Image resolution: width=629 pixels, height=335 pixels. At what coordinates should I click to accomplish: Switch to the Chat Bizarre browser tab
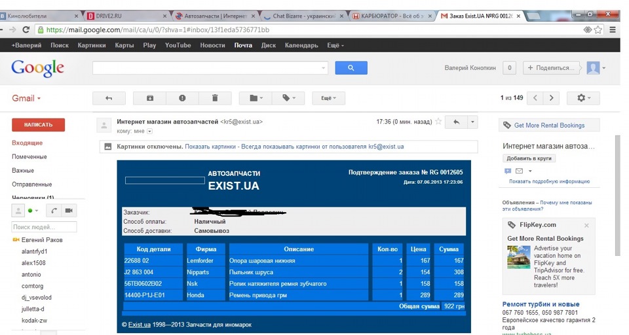(x=303, y=16)
